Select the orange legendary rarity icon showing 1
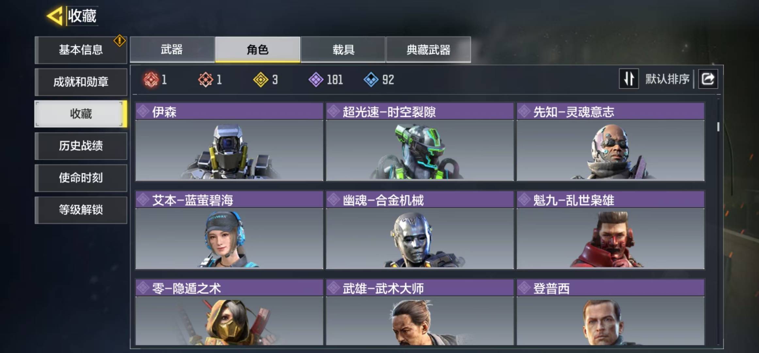Screen dimensions: 759x353 205,79
